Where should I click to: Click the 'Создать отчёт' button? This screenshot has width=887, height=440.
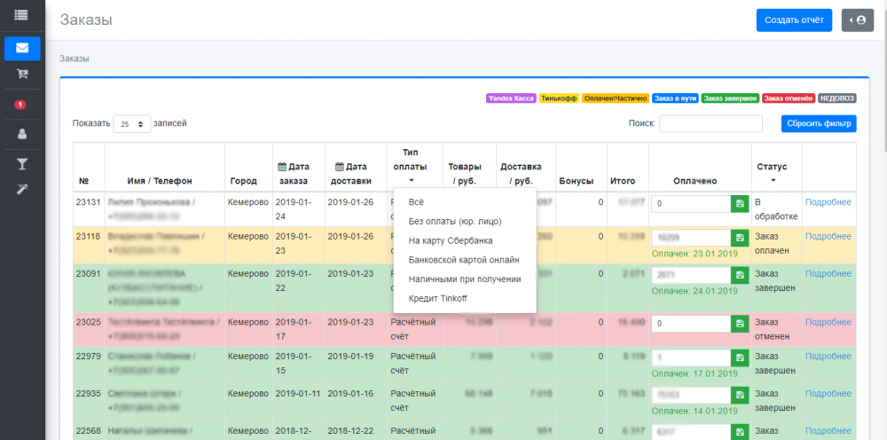click(794, 20)
